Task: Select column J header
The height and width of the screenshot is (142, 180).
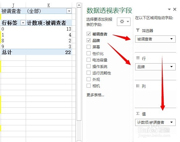Action: [x=13, y=5]
